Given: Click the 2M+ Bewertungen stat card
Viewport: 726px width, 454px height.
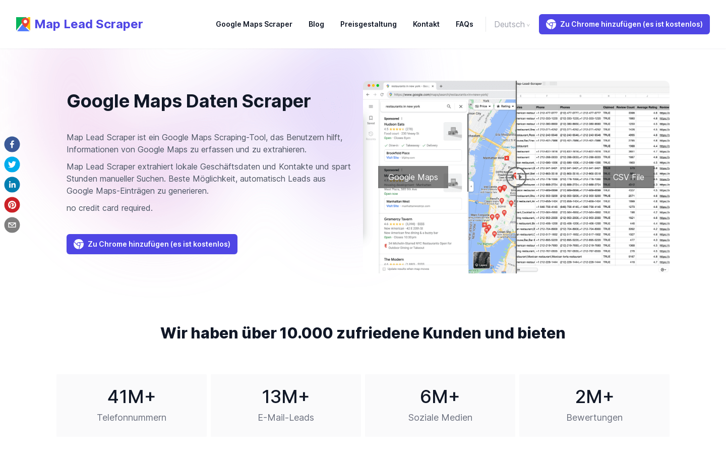Looking at the screenshot, I should [594, 406].
